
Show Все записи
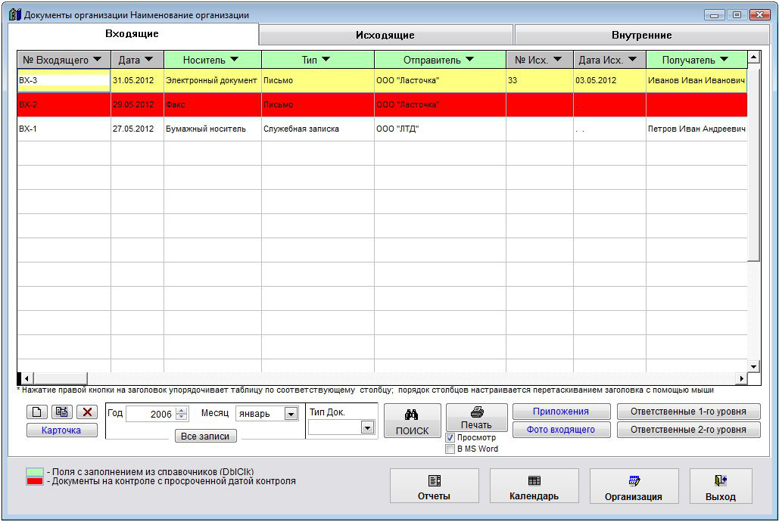205,436
